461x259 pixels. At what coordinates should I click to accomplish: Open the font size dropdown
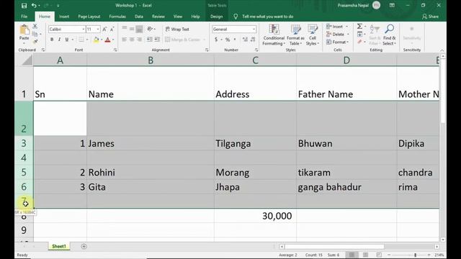click(x=98, y=29)
